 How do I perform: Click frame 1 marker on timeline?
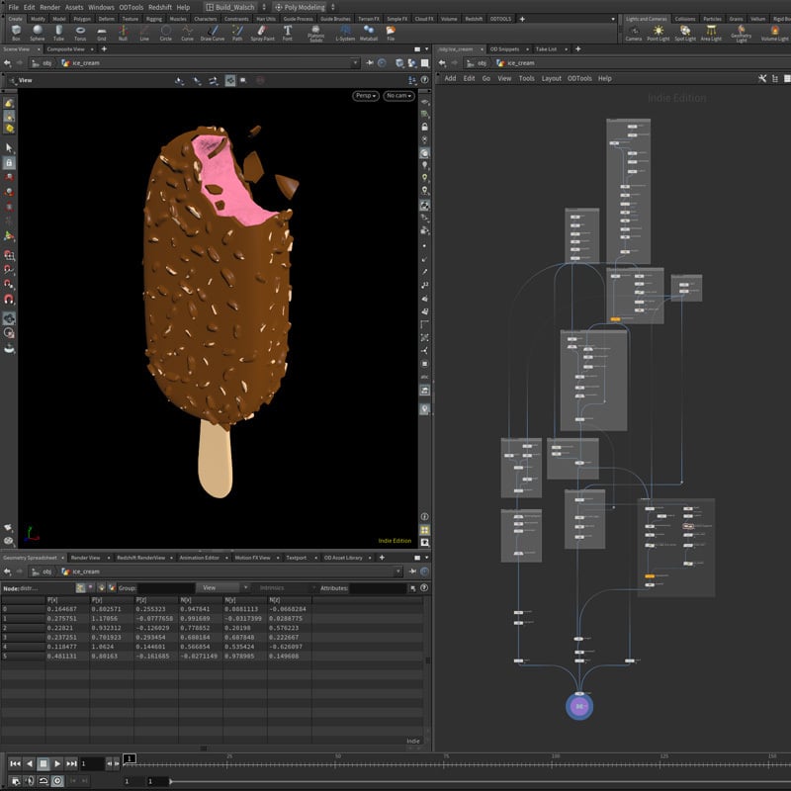(x=130, y=758)
